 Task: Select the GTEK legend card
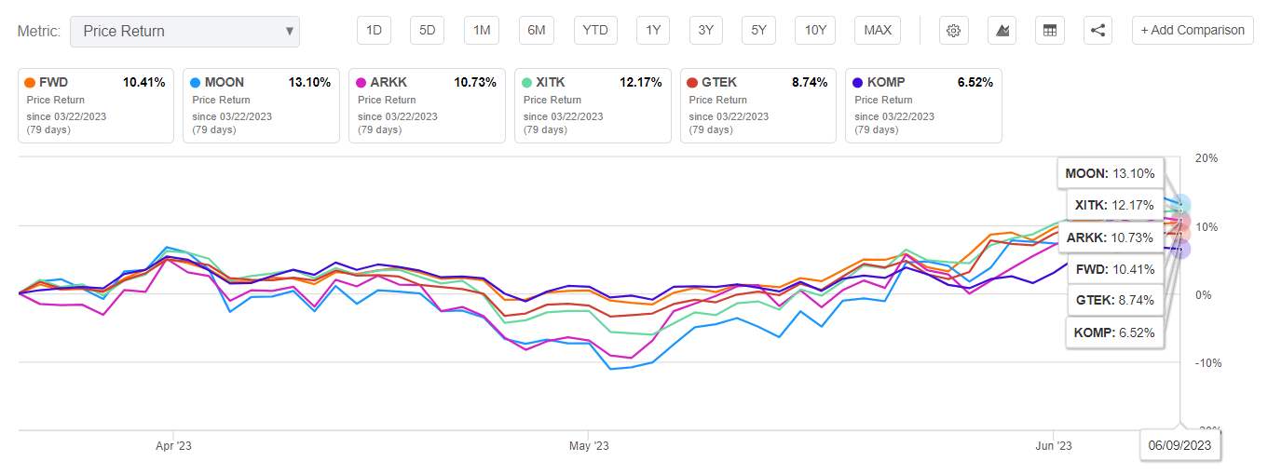(758, 104)
